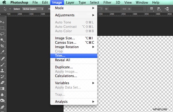
Task: Select the Eraser tool
Action: point(2,82)
